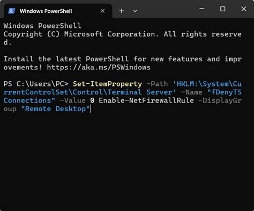Click the -Value parameter text

tap(73, 100)
